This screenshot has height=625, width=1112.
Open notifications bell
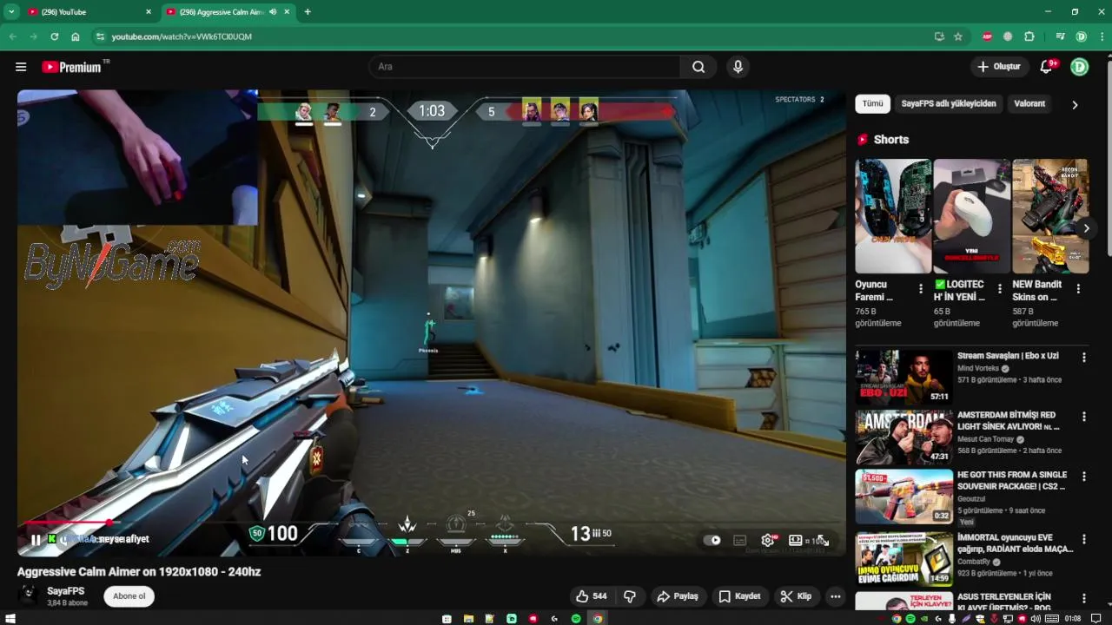point(1046,67)
